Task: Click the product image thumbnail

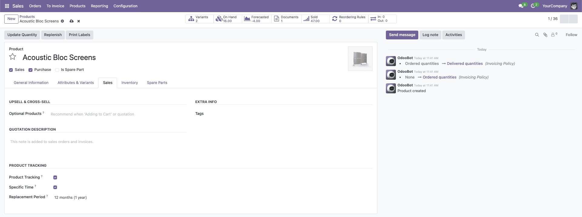Action: click(x=360, y=59)
